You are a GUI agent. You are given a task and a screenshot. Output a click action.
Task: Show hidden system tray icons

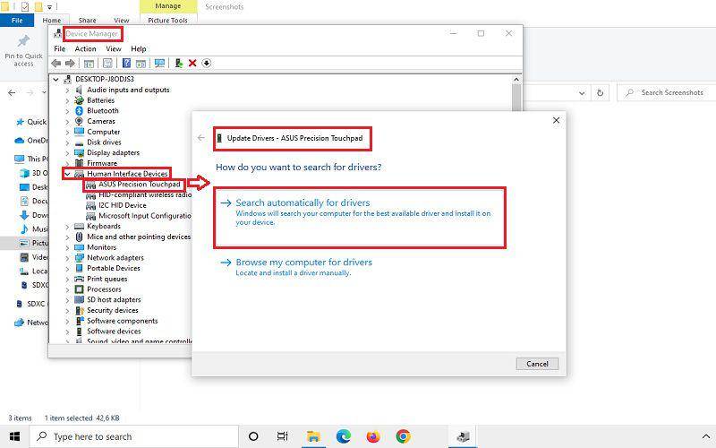(x=706, y=437)
